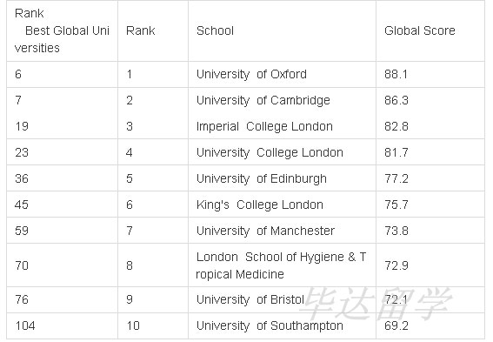The width and height of the screenshot is (493, 342).
Task: Select the 'Imperial College London' entry
Action: coord(264,126)
